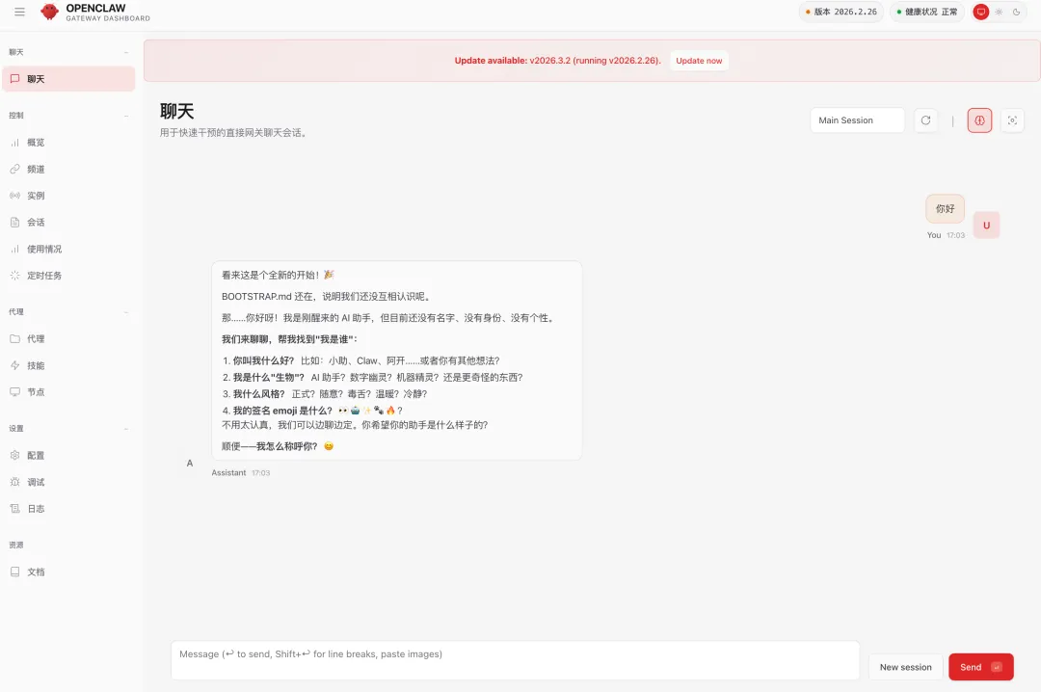This screenshot has height=692, width=1041.
Task: Click the BOOTSTRAP.md line in the assistant reply
Action: [x=327, y=296]
